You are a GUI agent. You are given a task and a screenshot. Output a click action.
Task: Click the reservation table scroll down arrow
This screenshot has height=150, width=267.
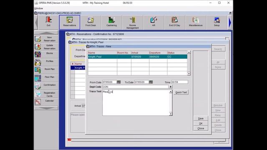pyautogui.click(x=189, y=74)
